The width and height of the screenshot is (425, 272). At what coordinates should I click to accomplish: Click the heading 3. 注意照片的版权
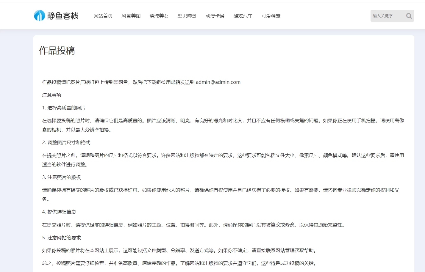click(61, 177)
